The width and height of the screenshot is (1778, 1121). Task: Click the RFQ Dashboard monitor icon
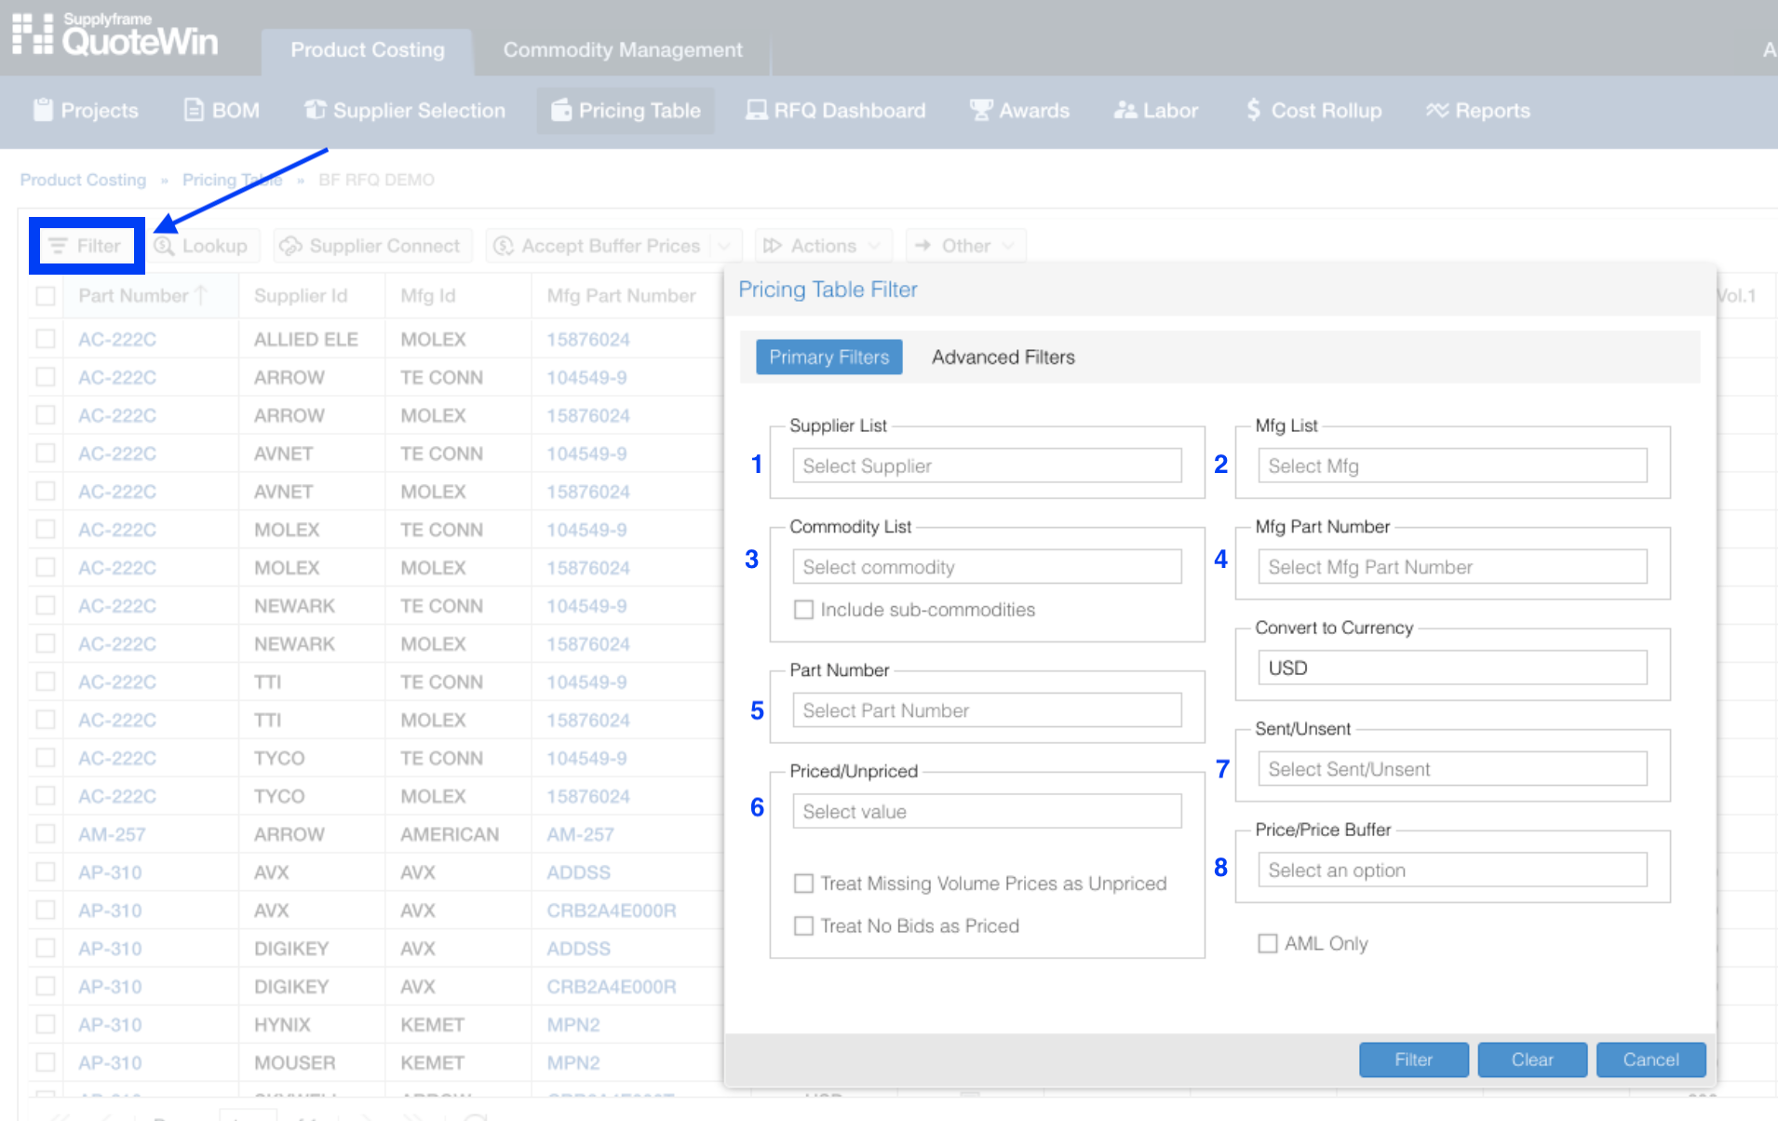(x=757, y=110)
